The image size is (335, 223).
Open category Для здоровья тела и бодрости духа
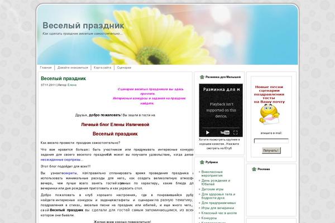click(218, 196)
